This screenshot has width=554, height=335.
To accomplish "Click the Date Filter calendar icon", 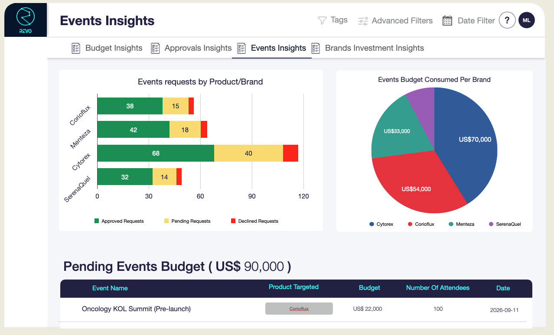I will tap(447, 21).
